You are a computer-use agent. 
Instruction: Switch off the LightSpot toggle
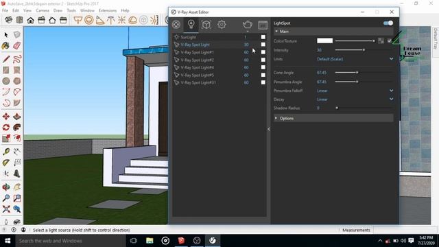[388, 23]
